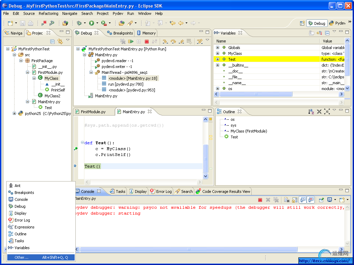The width and height of the screenshot is (354, 265).
Task: Collapse the def Test fold marker in the editor
Action: 82,143
